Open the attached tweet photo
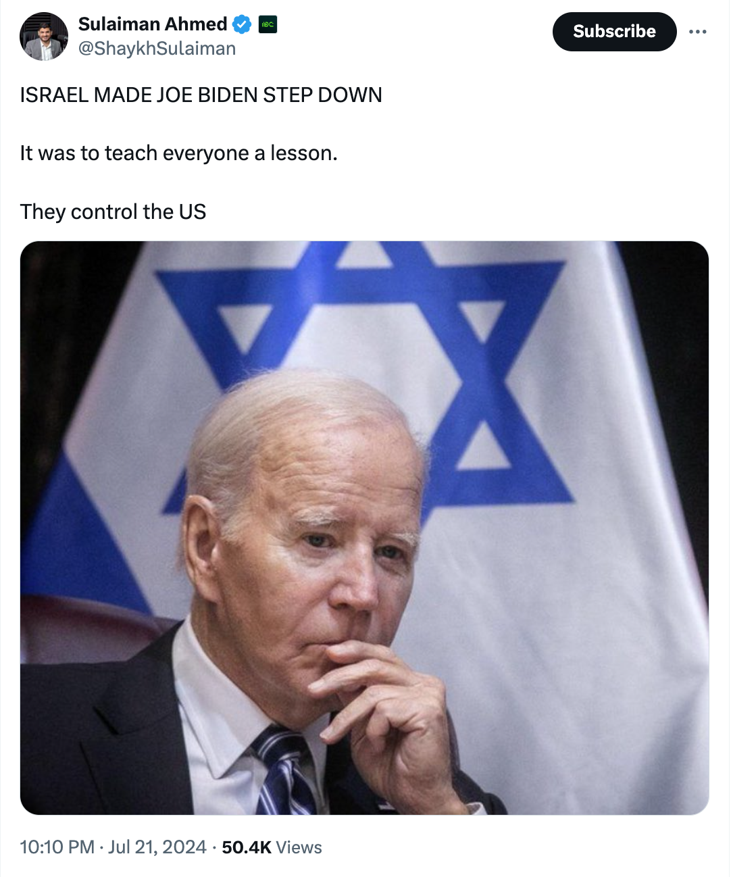Viewport: 731px width, 877px height. pyautogui.click(x=365, y=528)
